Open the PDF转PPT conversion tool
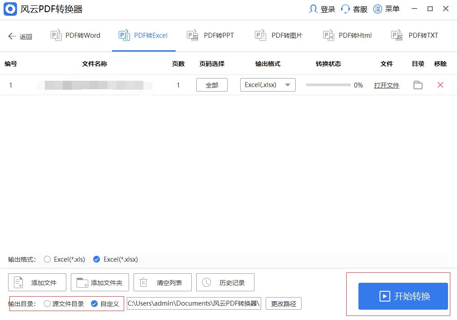Image resolution: width=457 pixels, height=320 pixels. click(x=211, y=35)
